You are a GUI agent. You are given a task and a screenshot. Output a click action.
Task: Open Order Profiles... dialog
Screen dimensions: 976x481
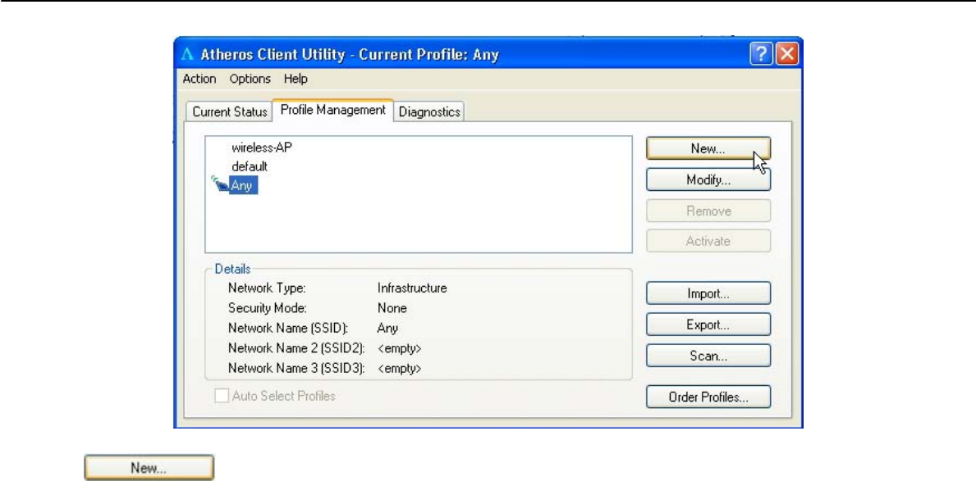(x=708, y=397)
